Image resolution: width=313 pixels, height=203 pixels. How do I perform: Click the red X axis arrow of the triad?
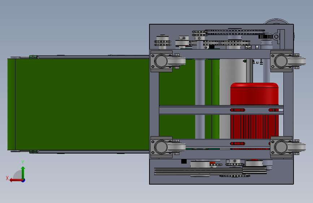(16, 180)
